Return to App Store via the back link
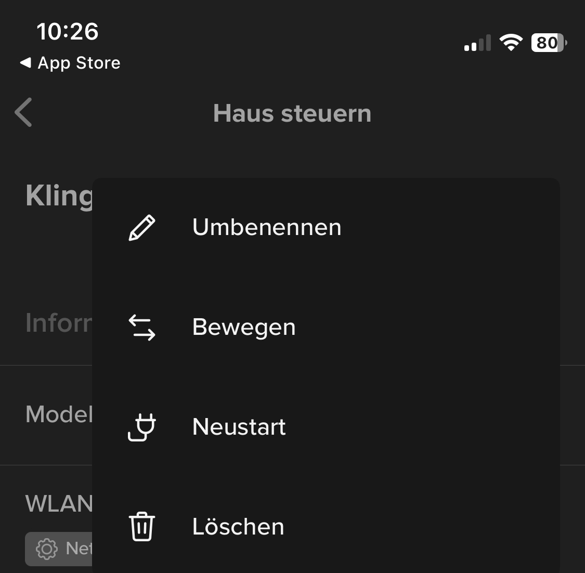The height and width of the screenshot is (573, 585). click(70, 63)
